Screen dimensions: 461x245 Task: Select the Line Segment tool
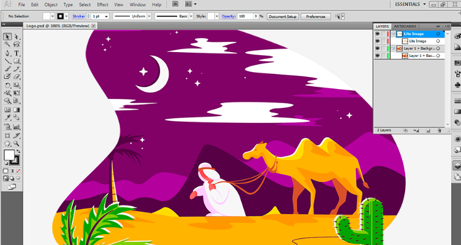pyautogui.click(x=7, y=61)
